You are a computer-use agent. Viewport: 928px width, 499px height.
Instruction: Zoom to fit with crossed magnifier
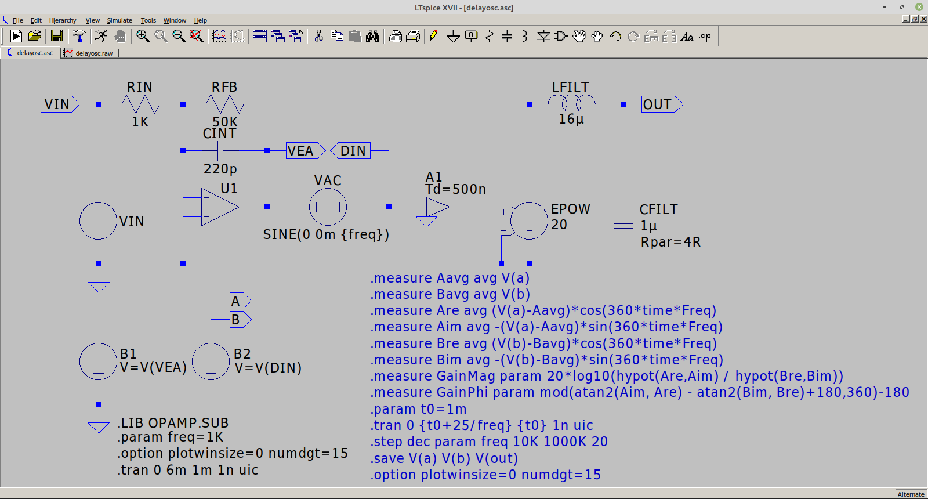pos(197,36)
